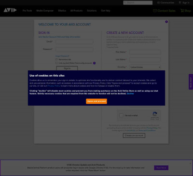Click Agree and proceed button
Viewport: 193px width, 176px height.
tap(96, 101)
